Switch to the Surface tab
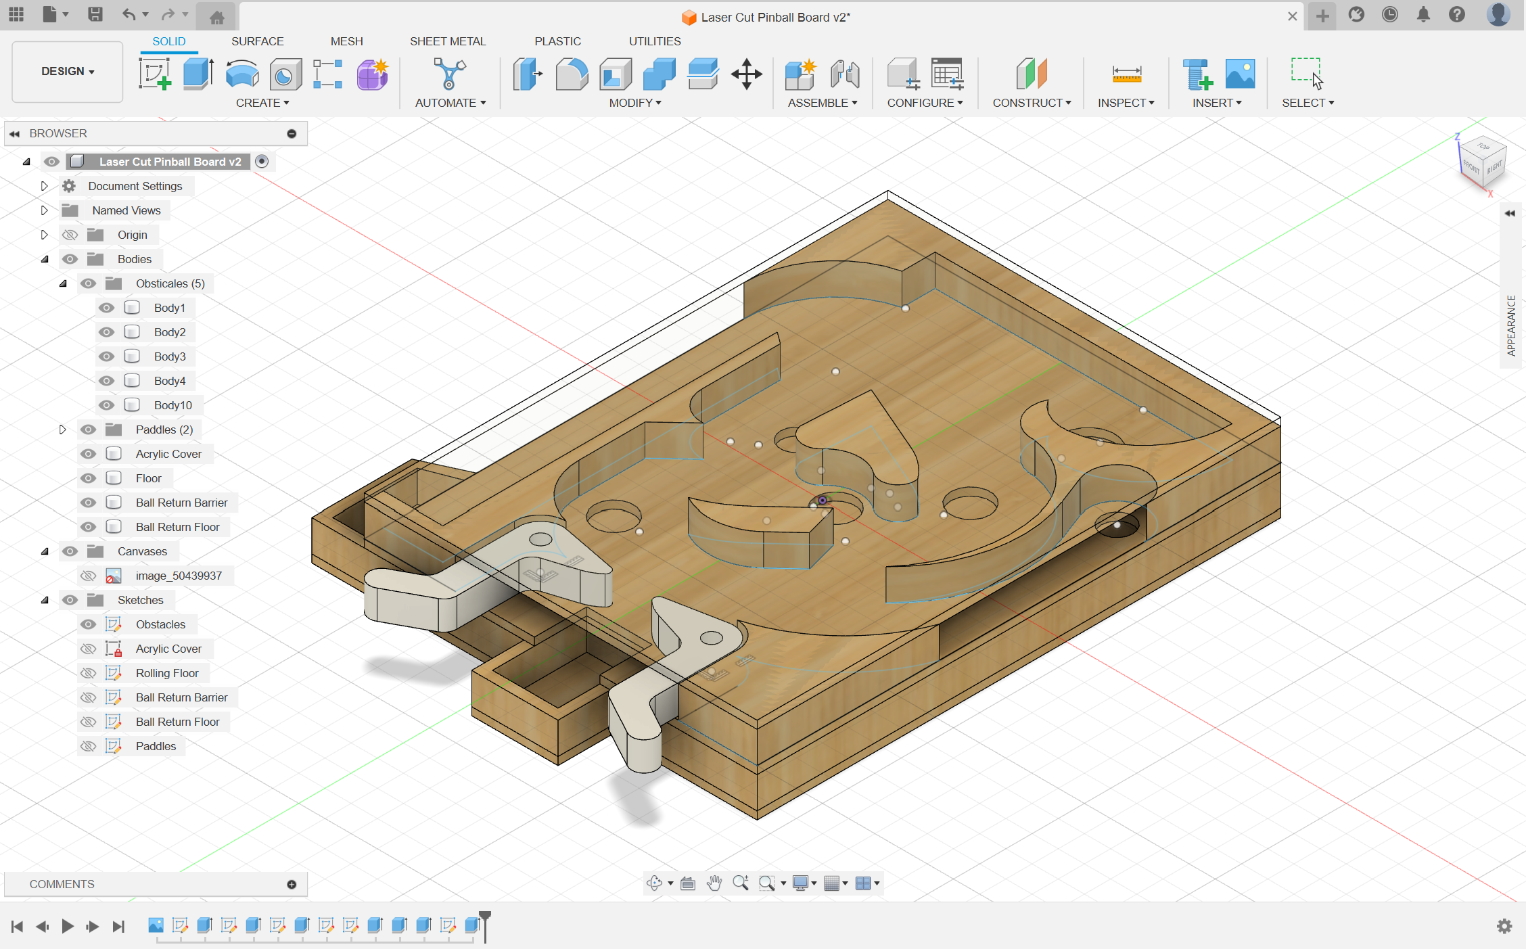 257,41
